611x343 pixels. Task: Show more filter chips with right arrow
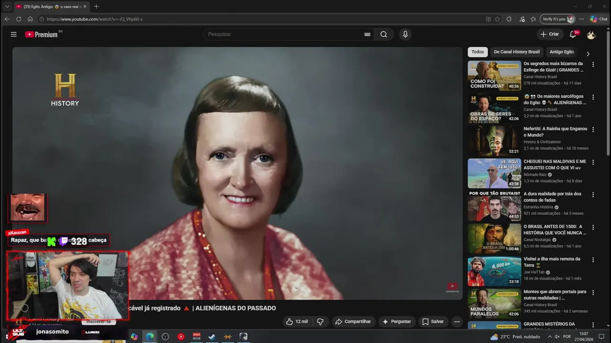click(588, 54)
